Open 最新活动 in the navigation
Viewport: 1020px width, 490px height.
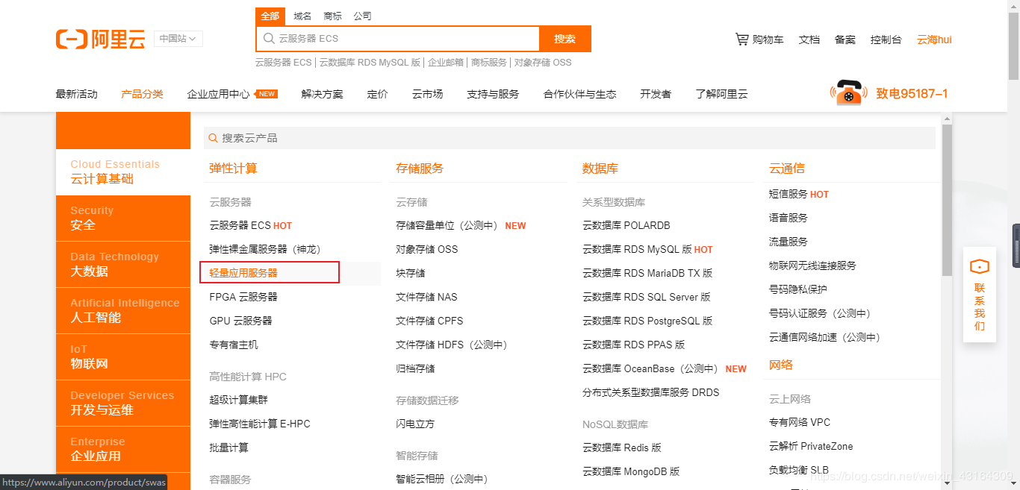point(76,94)
